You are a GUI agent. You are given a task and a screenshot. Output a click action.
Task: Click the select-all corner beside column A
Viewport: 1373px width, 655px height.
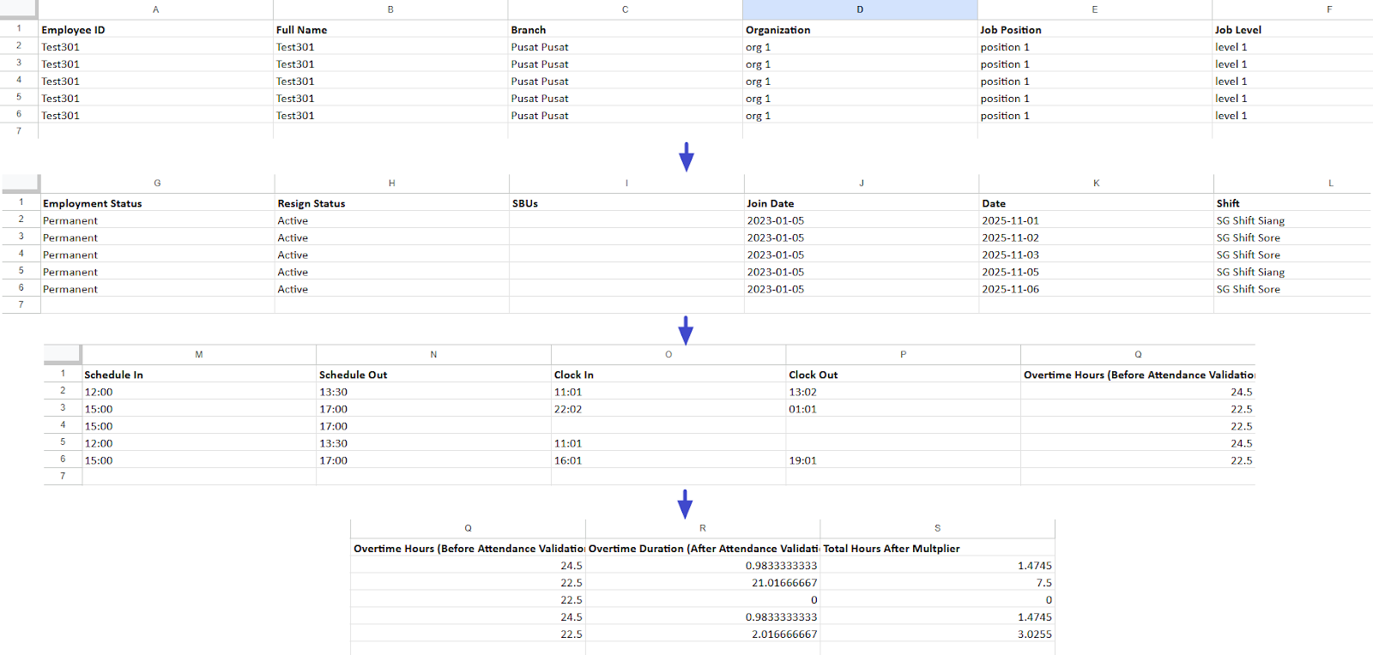tap(18, 9)
